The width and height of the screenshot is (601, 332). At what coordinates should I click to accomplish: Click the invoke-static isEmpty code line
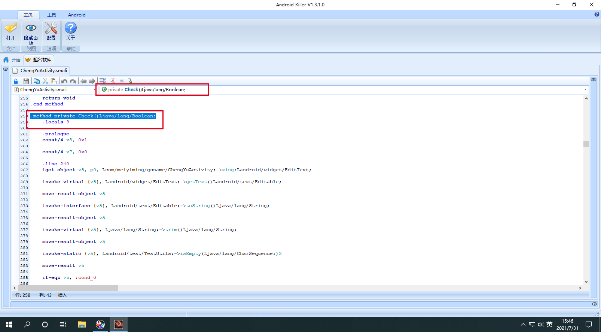(x=162, y=253)
